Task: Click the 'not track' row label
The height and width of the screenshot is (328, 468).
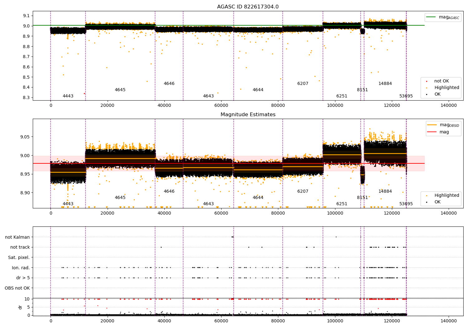Action: [x=20, y=247]
